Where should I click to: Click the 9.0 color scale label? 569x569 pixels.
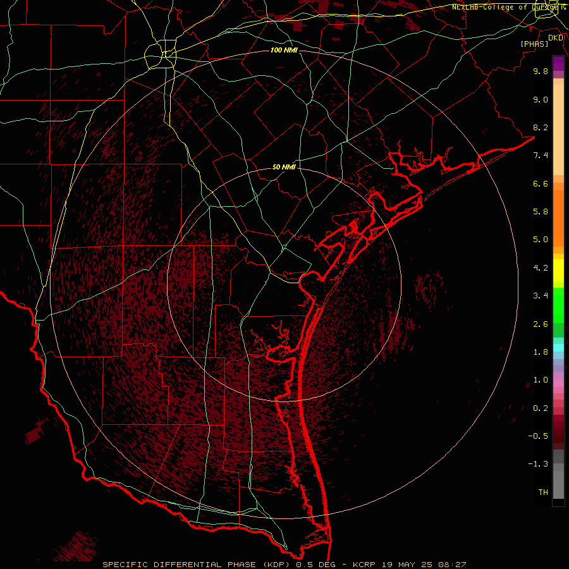[541, 99]
